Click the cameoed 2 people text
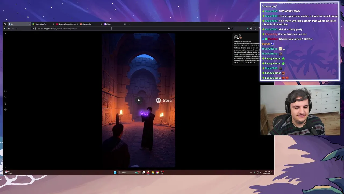This screenshot has width=344, height=194. click(245, 41)
